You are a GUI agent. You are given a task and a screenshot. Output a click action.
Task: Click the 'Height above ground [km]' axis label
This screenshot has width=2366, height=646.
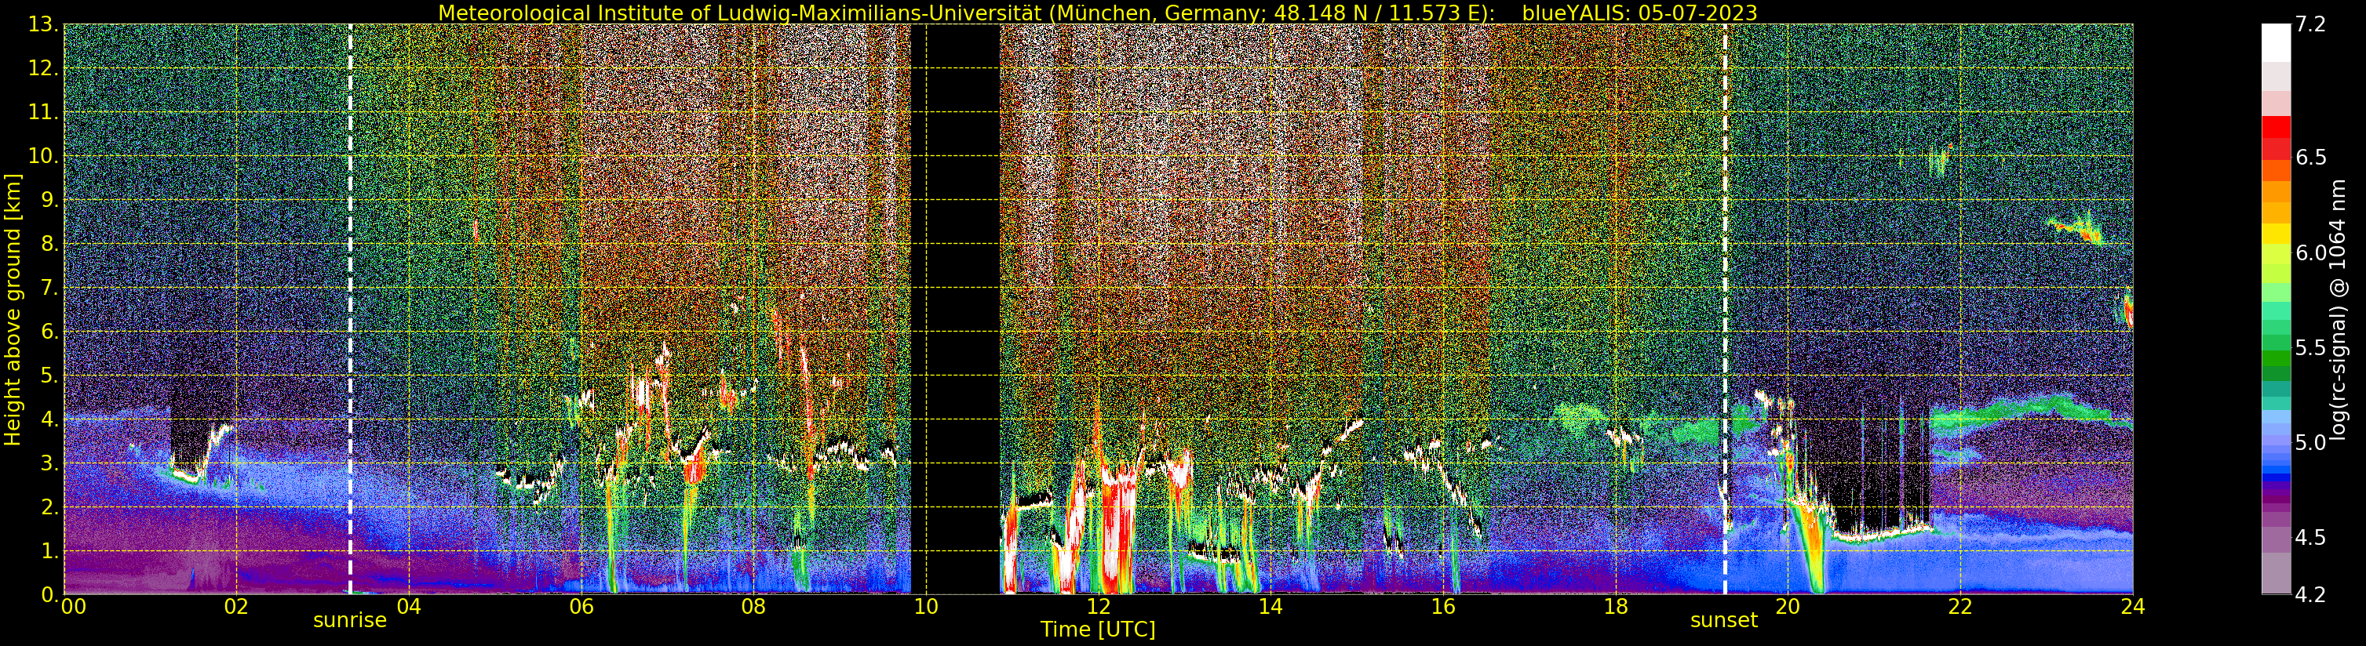pos(13,309)
